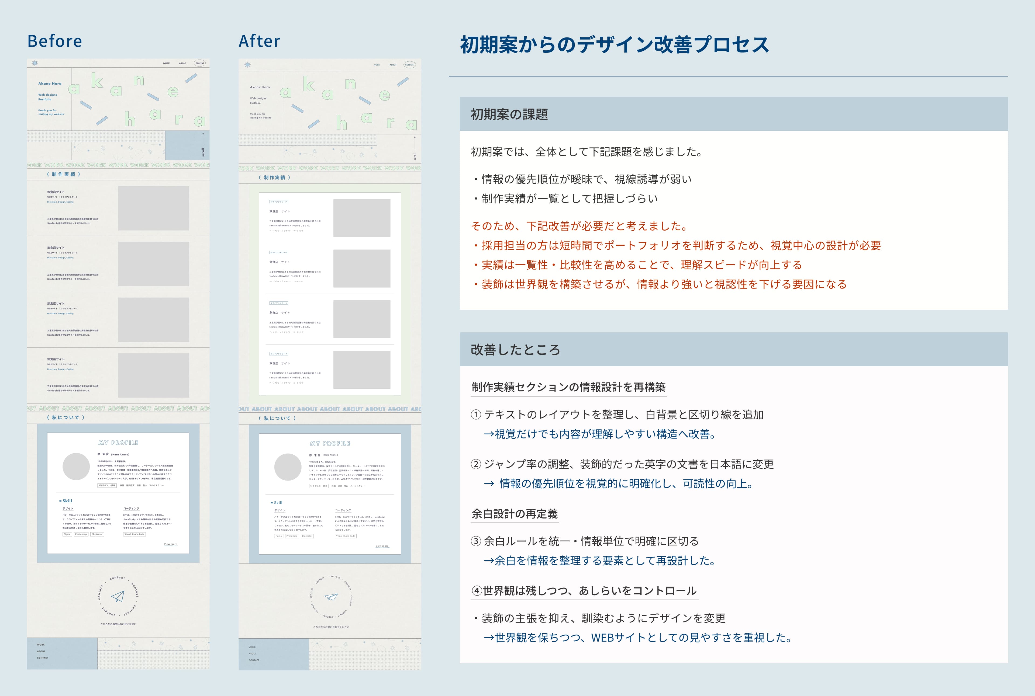This screenshot has height=696, width=1035.
Task: Click the Photoshop tag in the Before profile
Action: pos(81,534)
